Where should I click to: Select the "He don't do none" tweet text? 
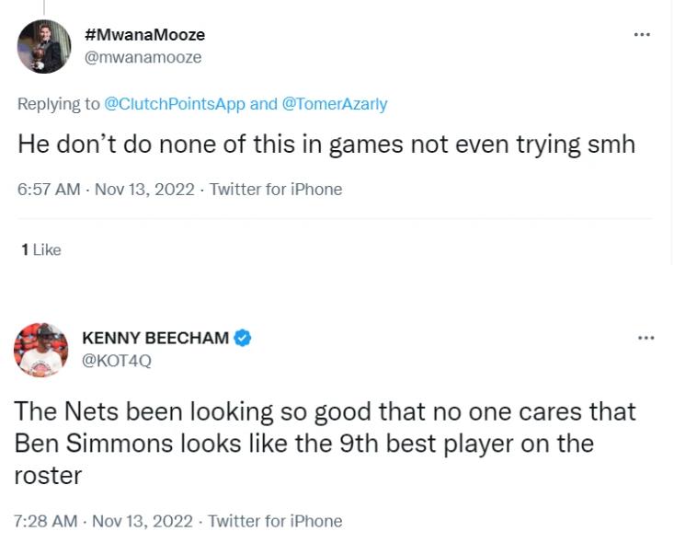326,144
